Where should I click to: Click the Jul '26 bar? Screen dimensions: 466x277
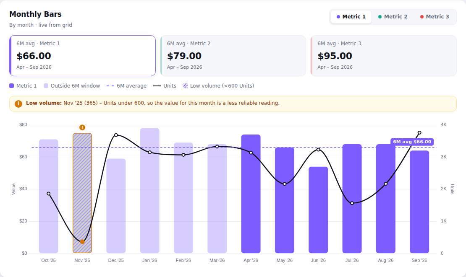point(352,199)
